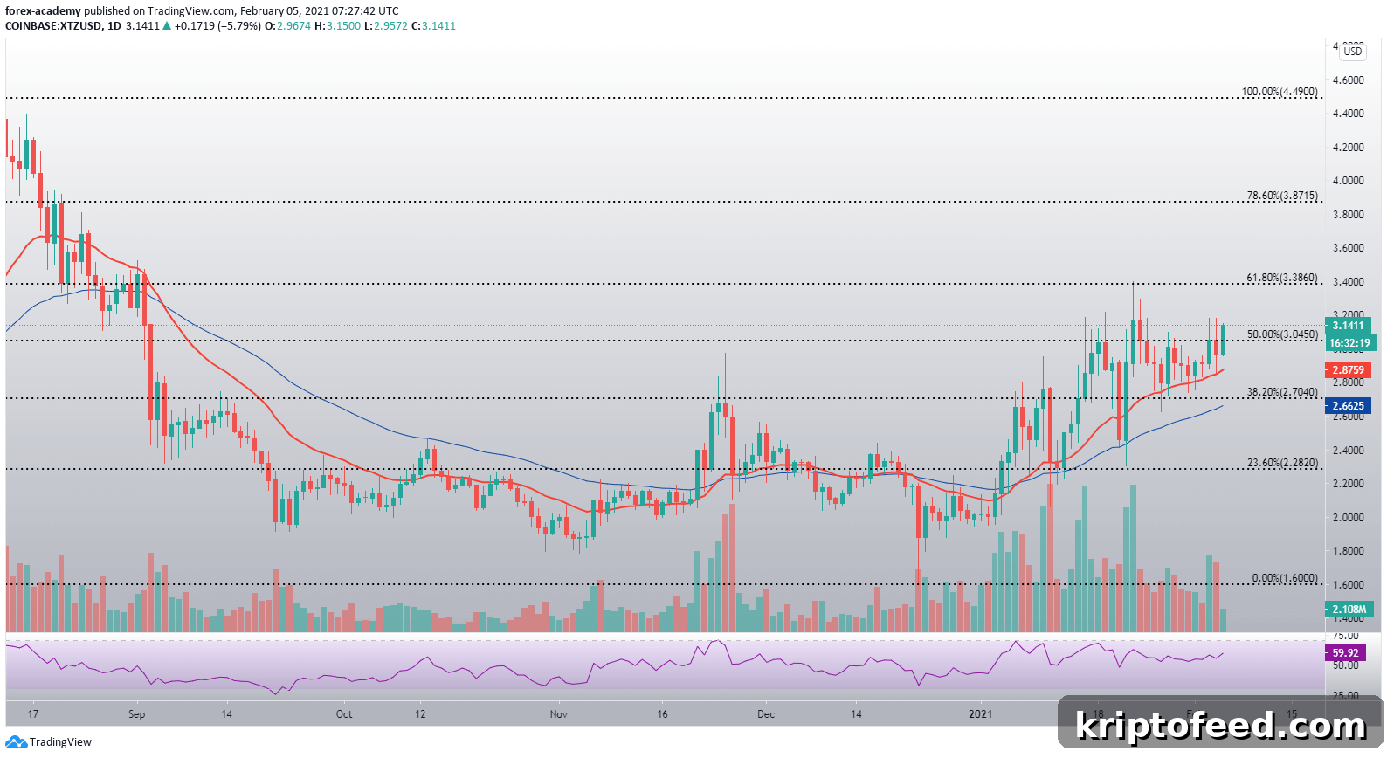Click the low price value L:2.9572
The width and height of the screenshot is (1387, 758).
pos(386,26)
